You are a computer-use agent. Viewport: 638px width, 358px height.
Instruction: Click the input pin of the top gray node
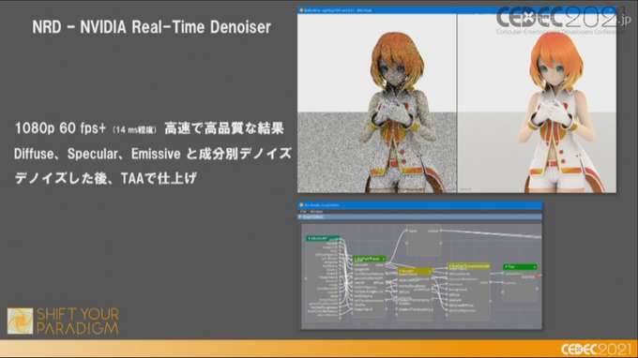coord(406,231)
